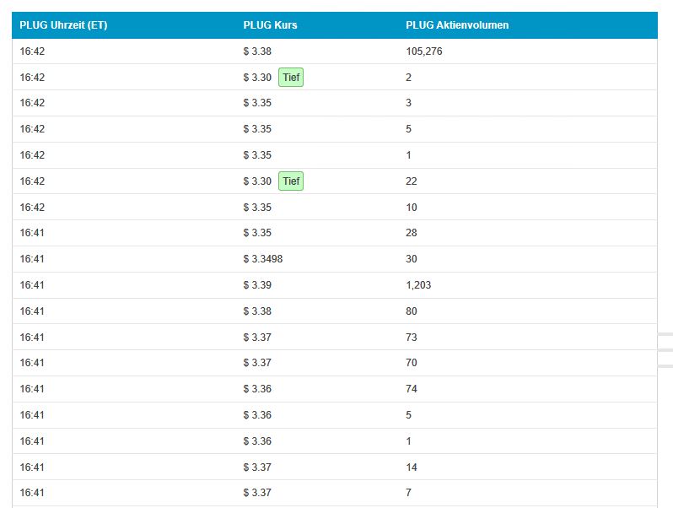The width and height of the screenshot is (673, 508).
Task: Click the volume value 30
Action: point(412,258)
